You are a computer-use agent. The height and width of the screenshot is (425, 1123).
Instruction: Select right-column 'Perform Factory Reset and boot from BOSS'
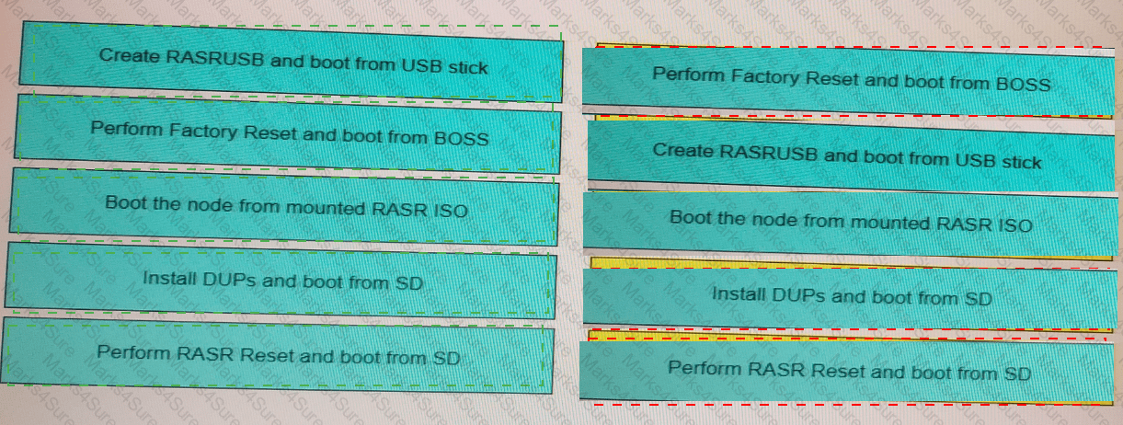pos(851,80)
